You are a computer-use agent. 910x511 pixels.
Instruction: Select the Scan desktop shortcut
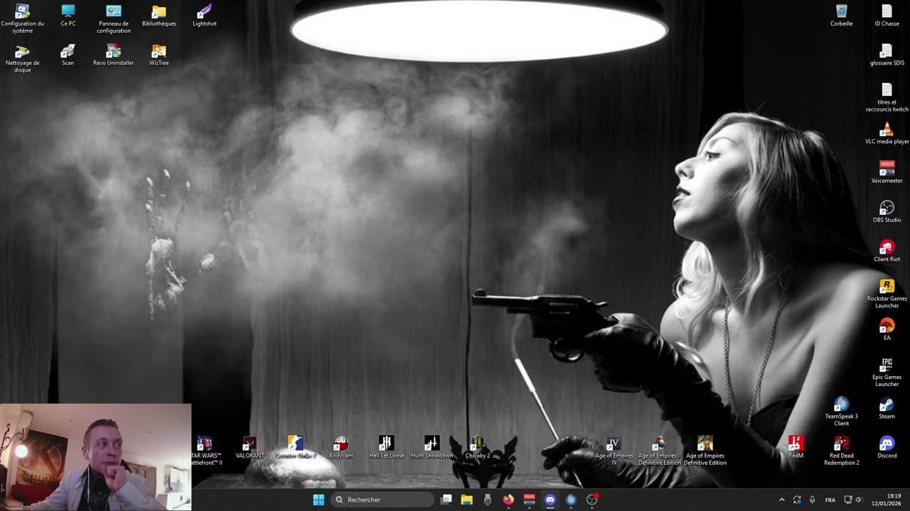coord(68,55)
